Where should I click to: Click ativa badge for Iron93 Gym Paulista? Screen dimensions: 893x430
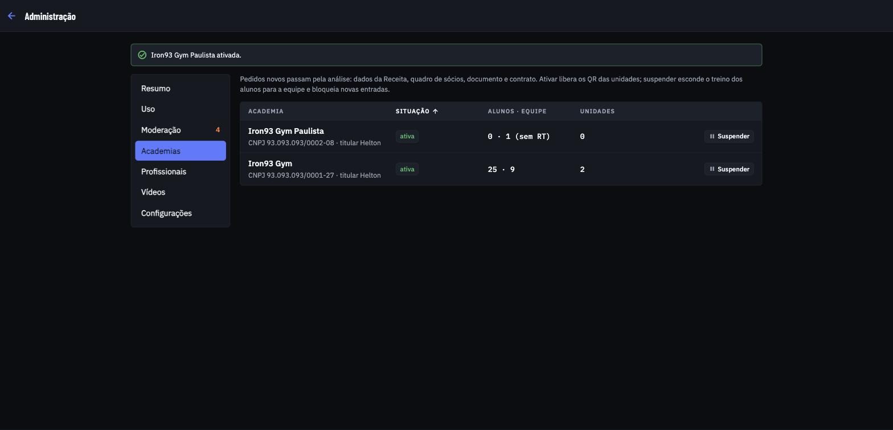407,136
